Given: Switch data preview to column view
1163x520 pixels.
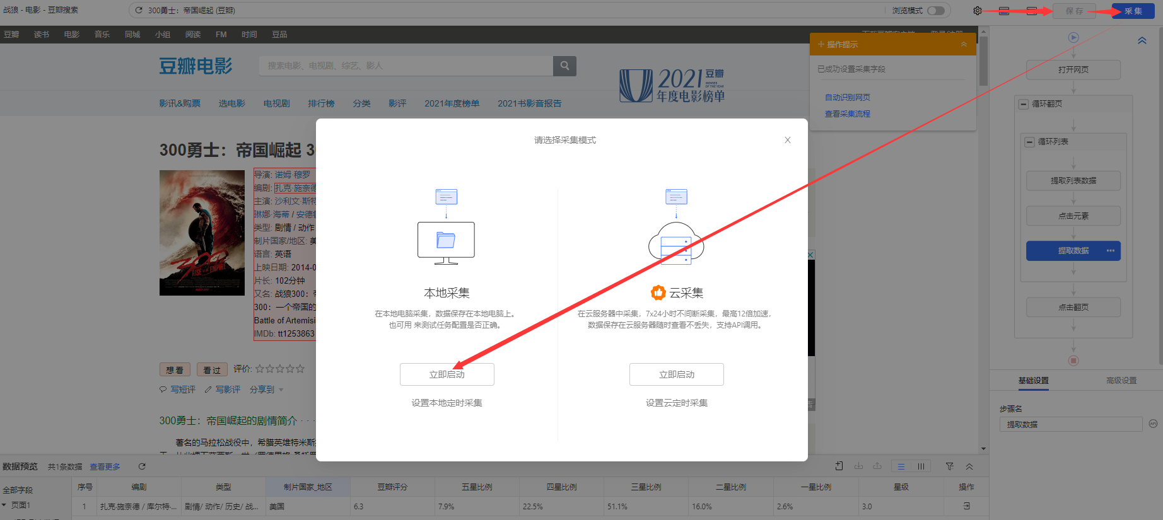Looking at the screenshot, I should (921, 466).
